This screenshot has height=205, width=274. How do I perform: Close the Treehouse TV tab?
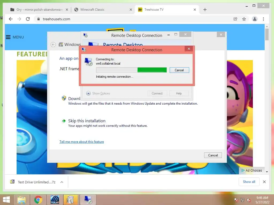coord(195,10)
